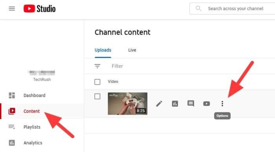Open the hamburger navigation menu
Image resolution: width=275 pixels, height=152 pixels.
point(12,9)
